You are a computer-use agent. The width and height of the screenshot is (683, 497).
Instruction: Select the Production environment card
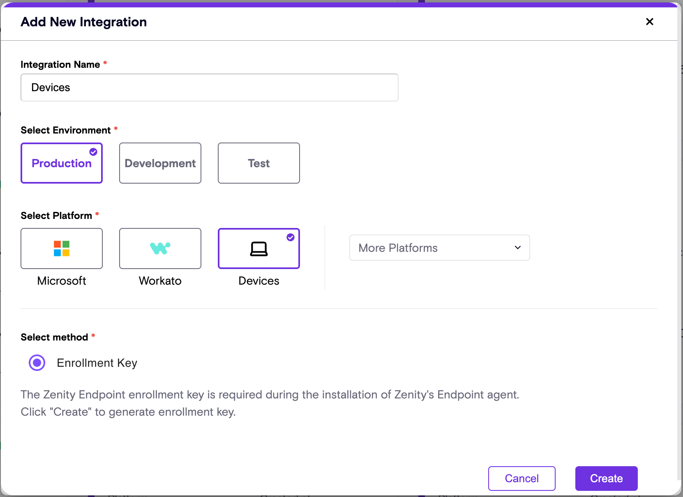tap(61, 163)
